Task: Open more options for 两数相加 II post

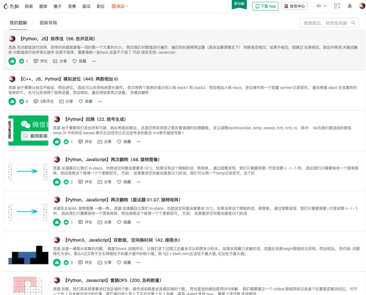Action: point(100,101)
